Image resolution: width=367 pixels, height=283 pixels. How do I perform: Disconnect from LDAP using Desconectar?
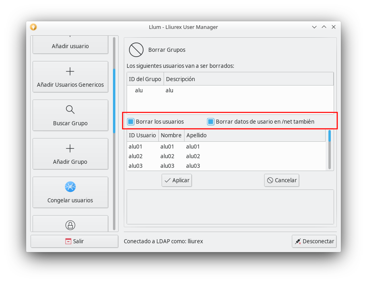(x=314, y=241)
